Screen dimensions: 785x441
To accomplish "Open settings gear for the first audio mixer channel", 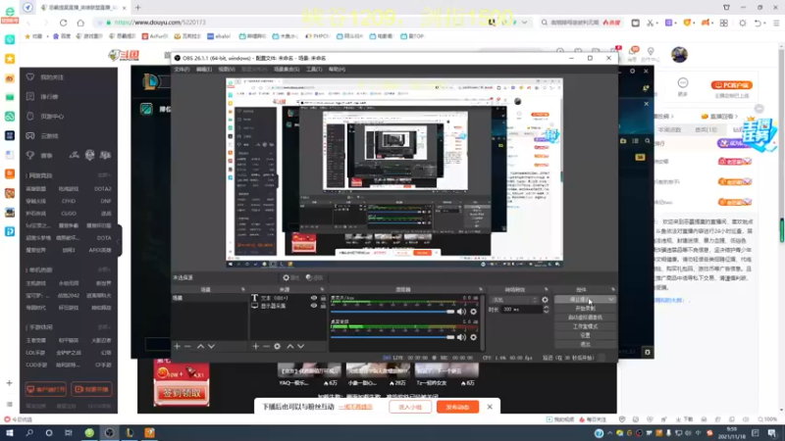I will tap(473, 312).
